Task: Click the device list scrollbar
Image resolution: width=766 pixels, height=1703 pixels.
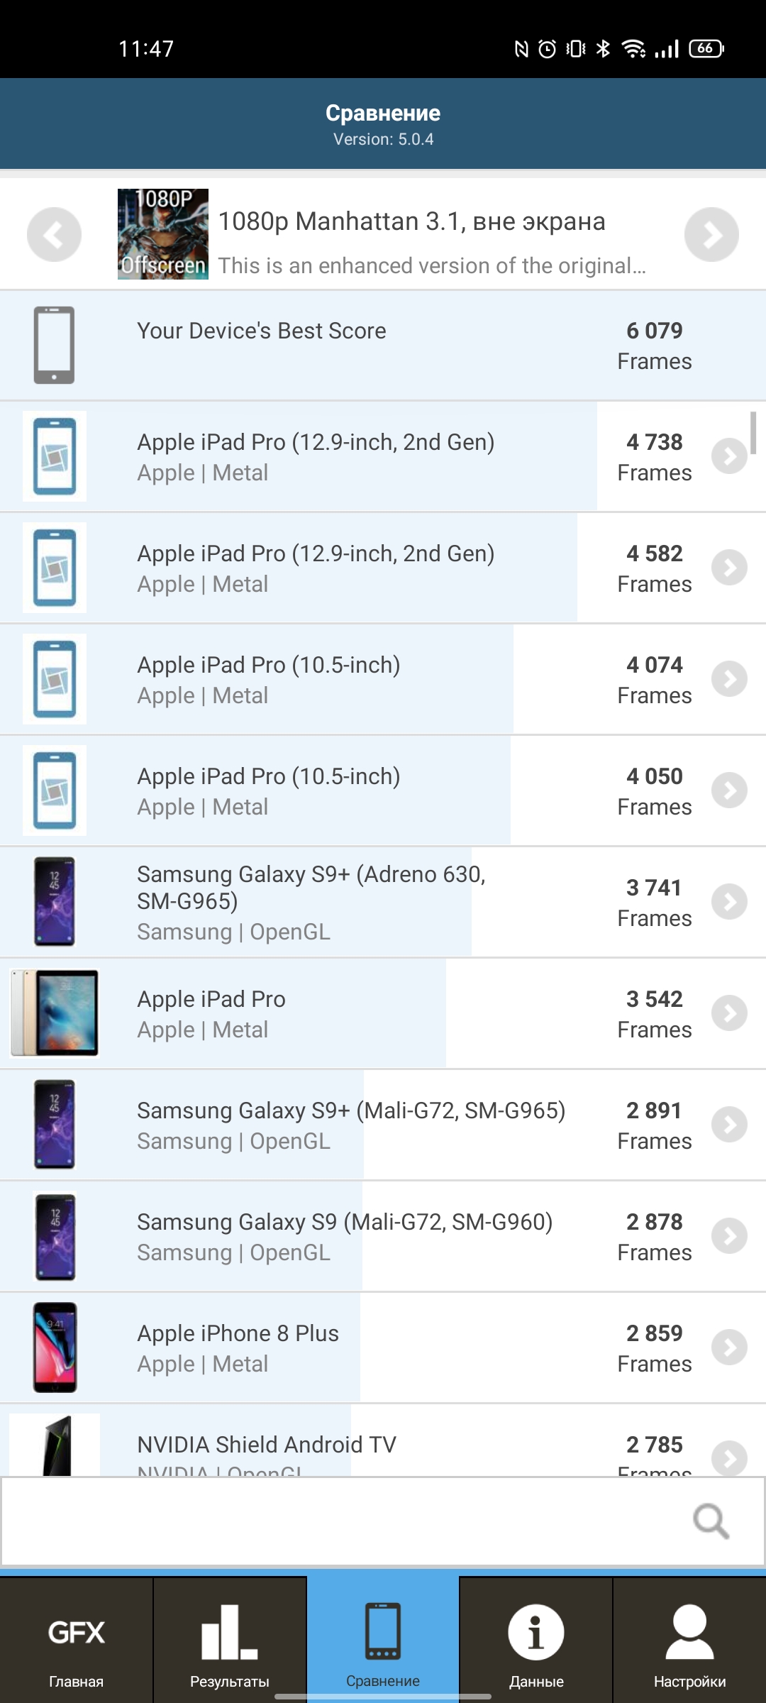Action: tap(753, 433)
